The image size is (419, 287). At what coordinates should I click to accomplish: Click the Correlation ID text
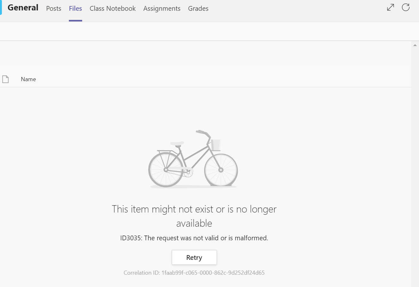pyautogui.click(x=194, y=273)
